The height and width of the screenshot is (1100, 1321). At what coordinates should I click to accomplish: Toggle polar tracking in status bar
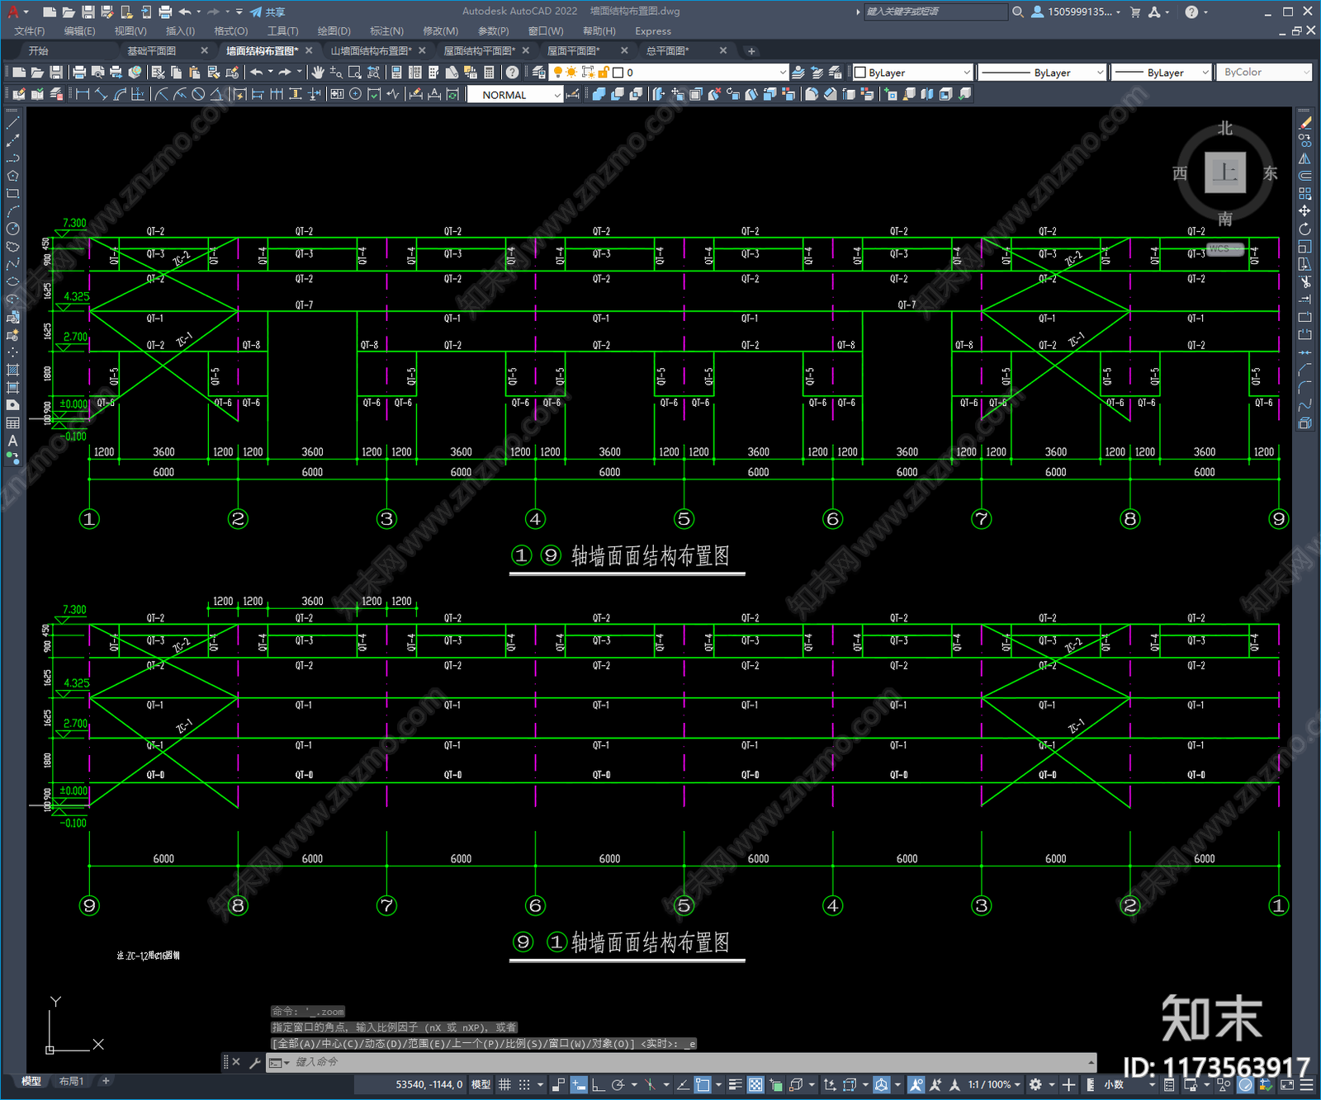click(618, 1084)
